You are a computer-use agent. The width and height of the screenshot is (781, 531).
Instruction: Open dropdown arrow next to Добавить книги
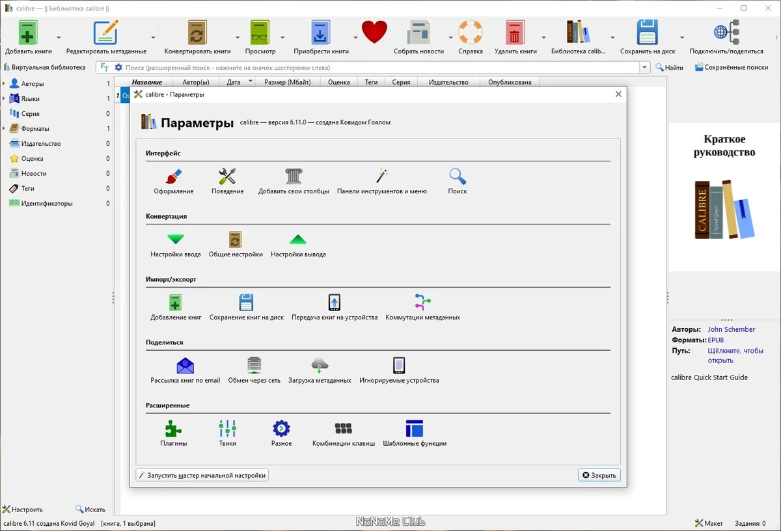tap(59, 38)
